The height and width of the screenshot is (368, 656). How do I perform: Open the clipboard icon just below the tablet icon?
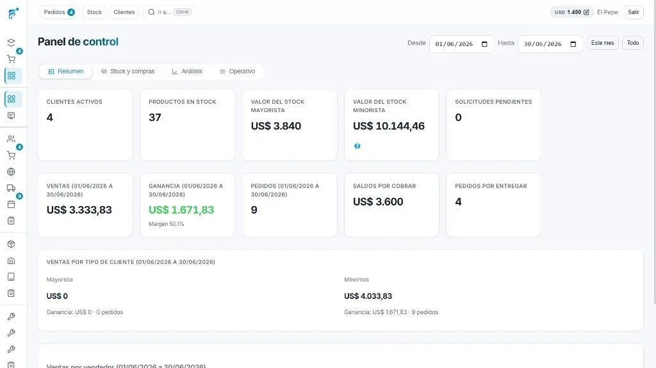tap(12, 293)
